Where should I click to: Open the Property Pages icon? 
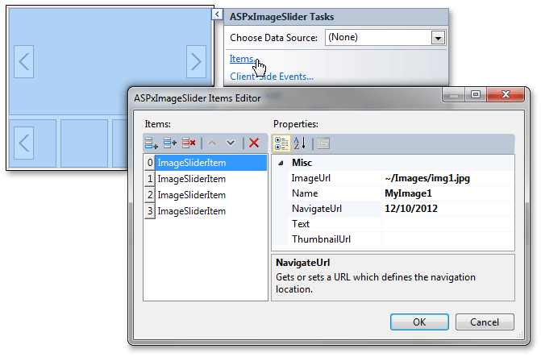[x=323, y=143]
